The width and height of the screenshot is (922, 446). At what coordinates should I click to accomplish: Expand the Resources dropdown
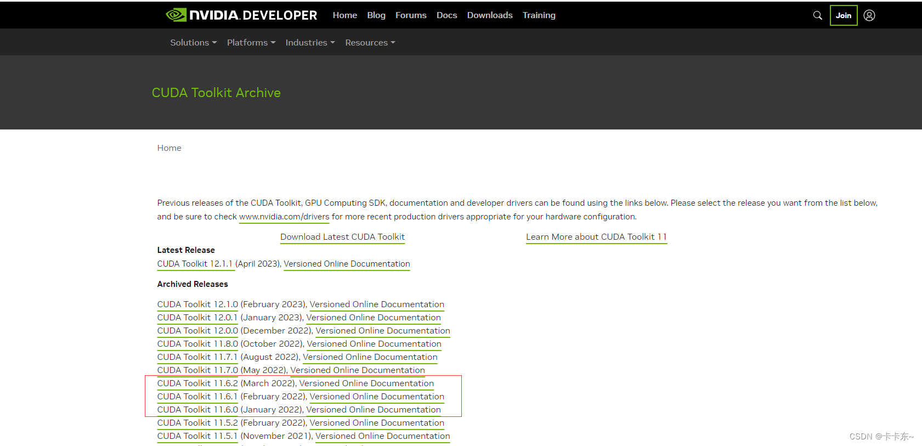370,42
